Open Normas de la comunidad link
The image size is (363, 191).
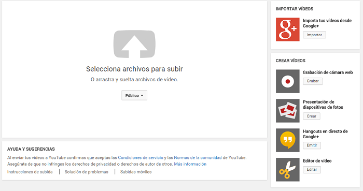click(x=198, y=157)
